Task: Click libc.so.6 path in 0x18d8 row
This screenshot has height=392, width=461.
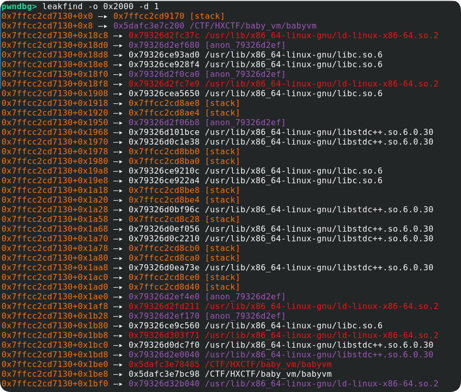Action: (294, 55)
